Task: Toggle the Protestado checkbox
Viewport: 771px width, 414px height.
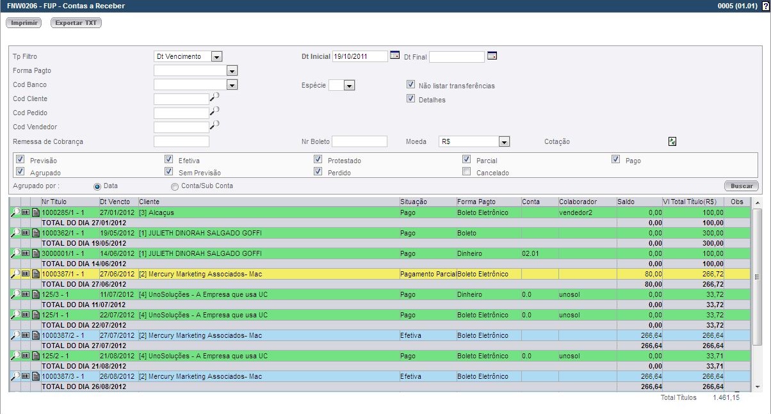Action: tap(318, 159)
